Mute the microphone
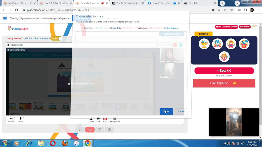 (x=20, y=120)
